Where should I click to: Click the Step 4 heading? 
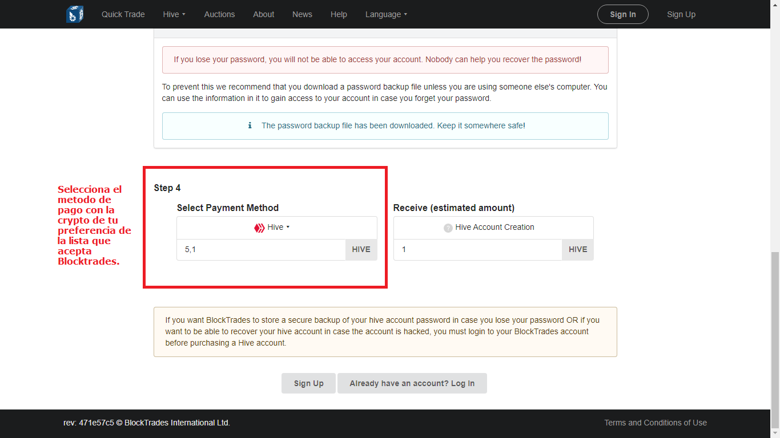(x=167, y=188)
